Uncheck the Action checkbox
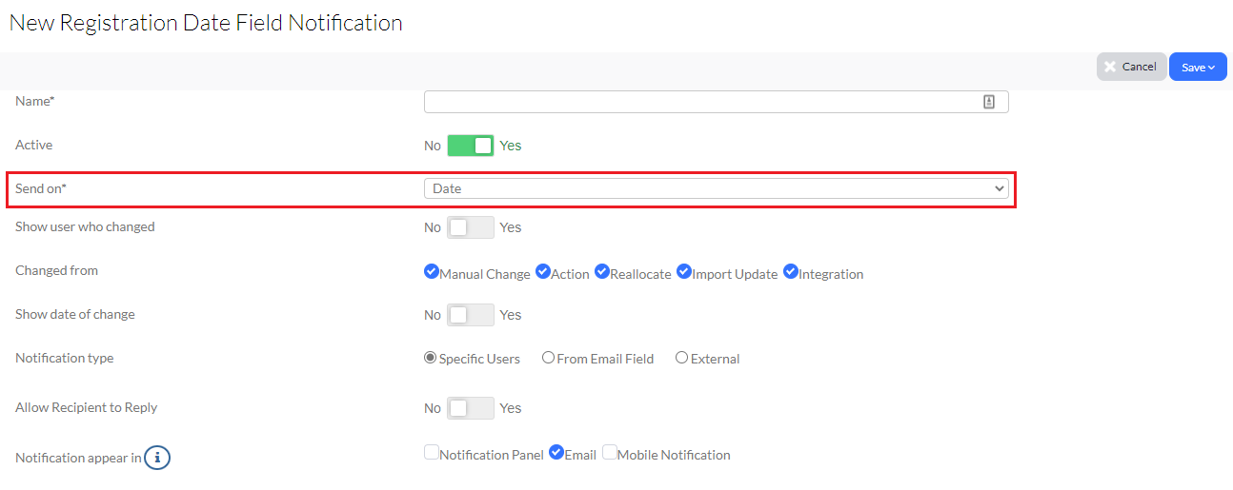This screenshot has width=1233, height=490. pos(543,272)
